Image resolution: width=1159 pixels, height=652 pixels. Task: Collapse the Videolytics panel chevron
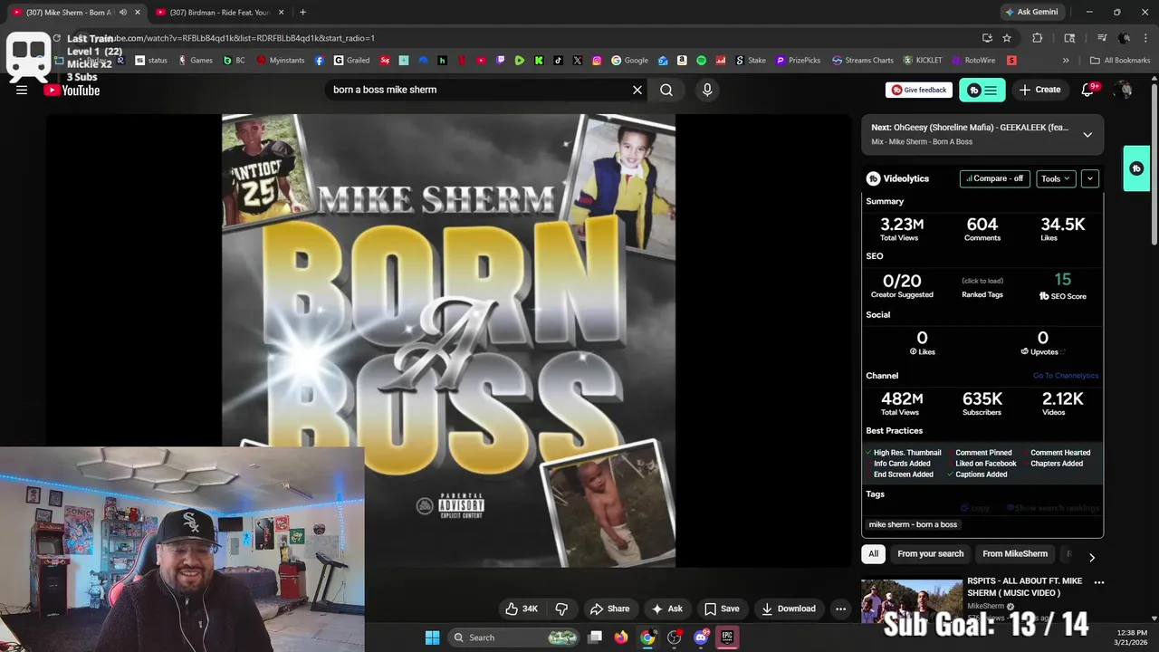click(x=1090, y=178)
